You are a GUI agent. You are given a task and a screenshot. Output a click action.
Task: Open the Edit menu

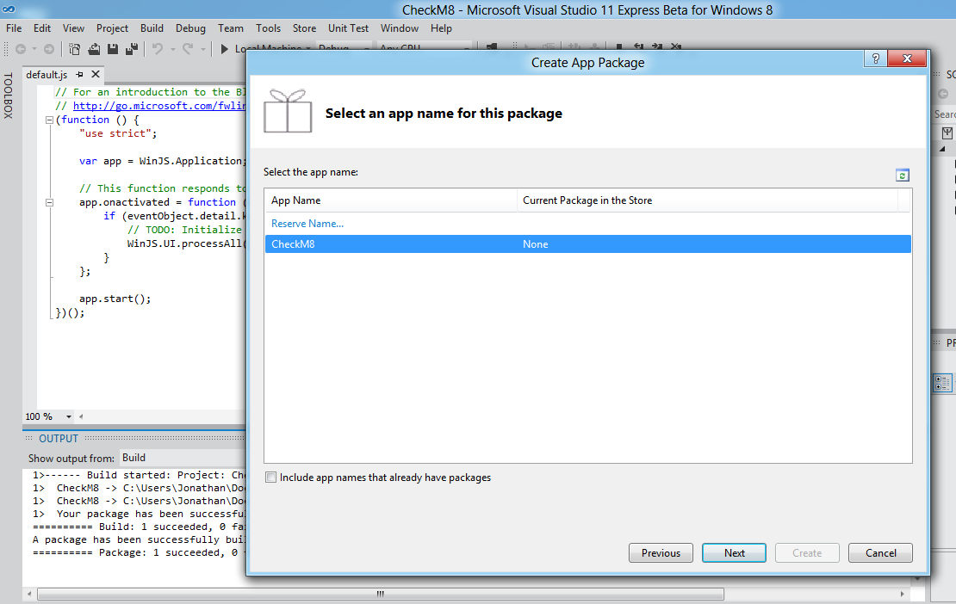coord(42,28)
